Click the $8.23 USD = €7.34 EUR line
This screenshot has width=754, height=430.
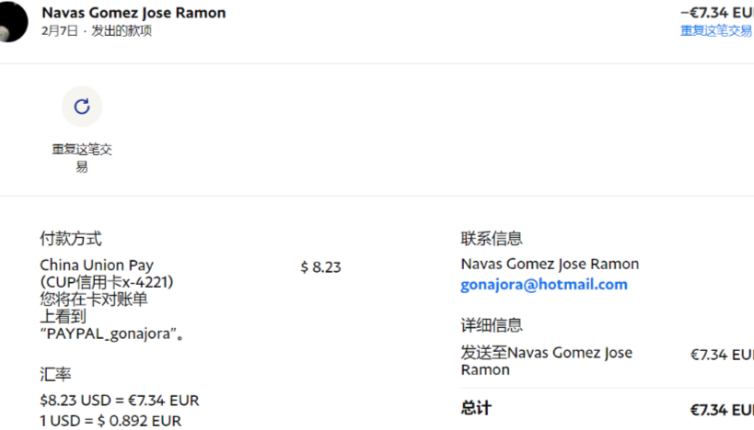120,401
